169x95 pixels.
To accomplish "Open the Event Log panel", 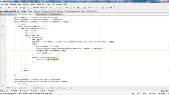I will (x=165, y=91).
